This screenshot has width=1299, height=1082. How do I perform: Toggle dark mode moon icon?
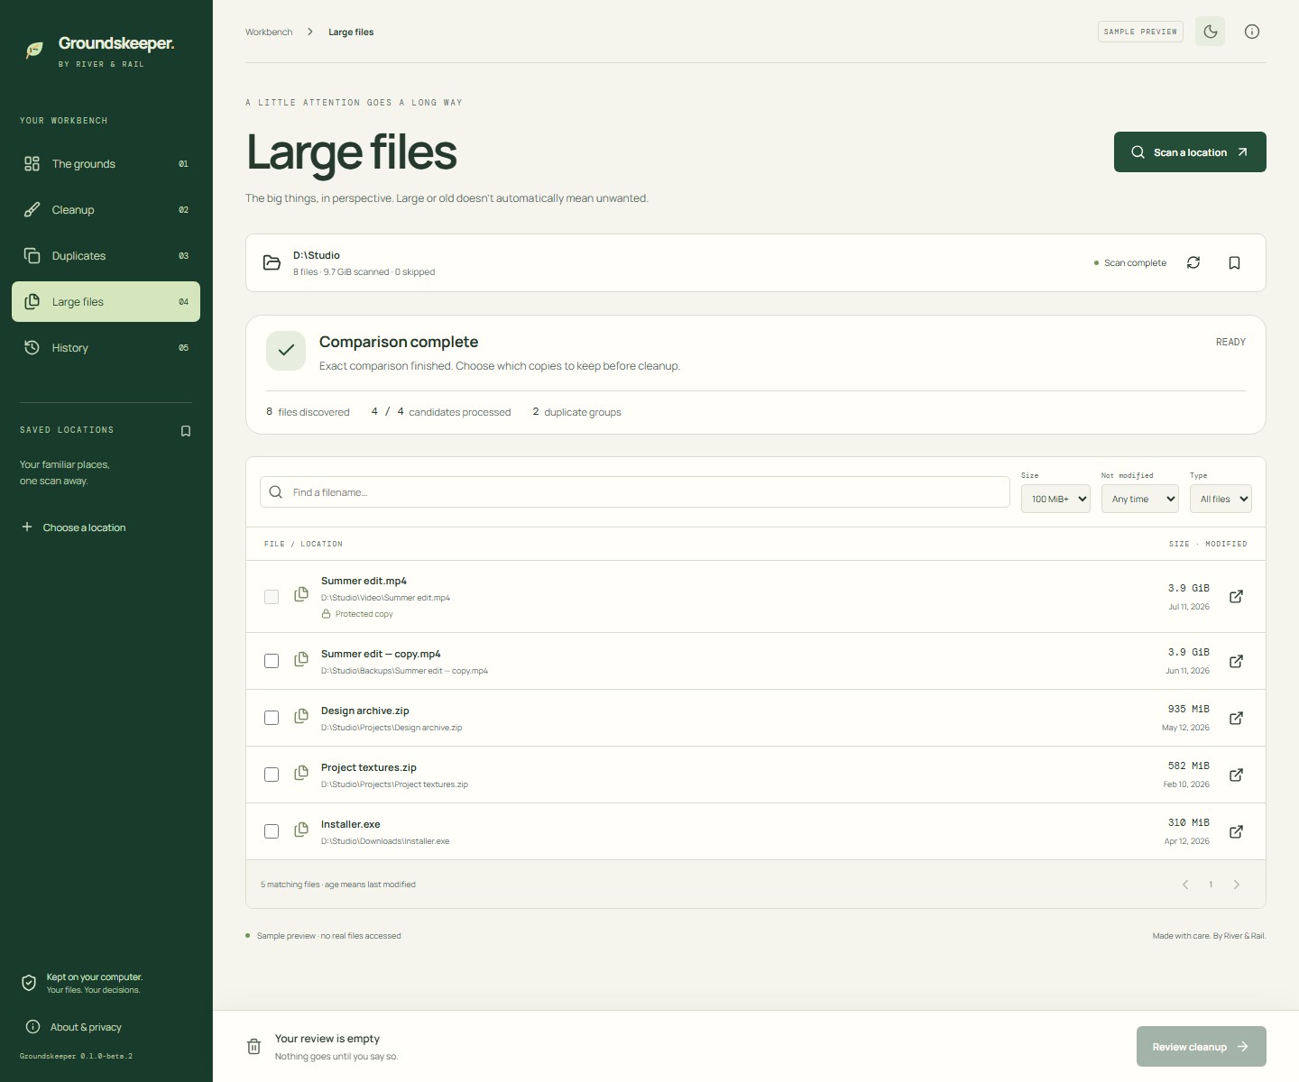coord(1211,32)
